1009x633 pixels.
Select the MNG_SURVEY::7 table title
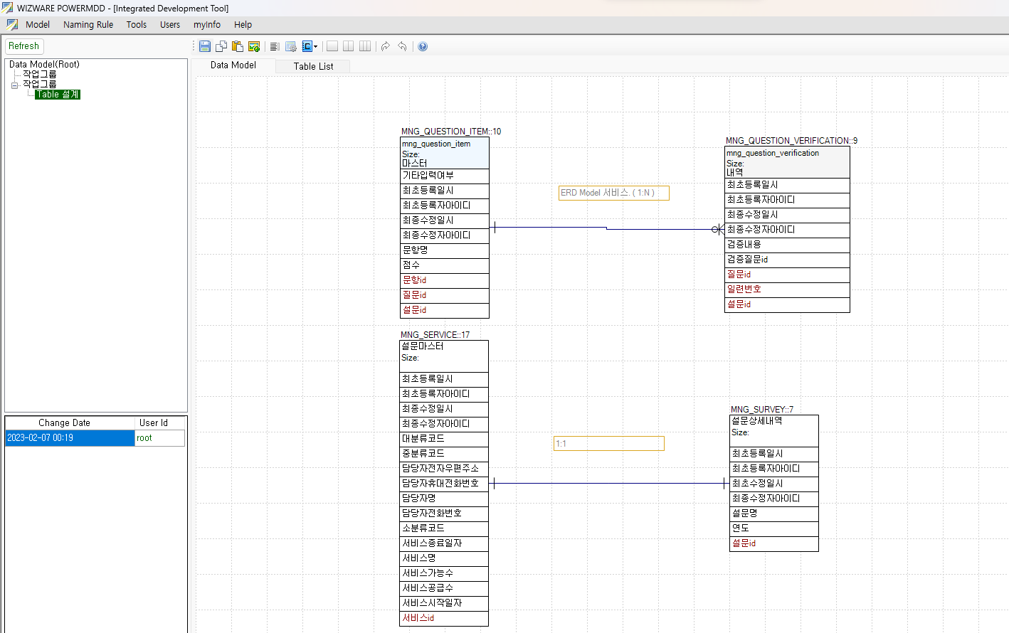761,410
